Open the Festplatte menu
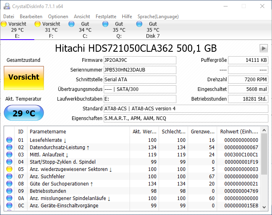The height and width of the screenshot is (215, 272). pos(106,17)
